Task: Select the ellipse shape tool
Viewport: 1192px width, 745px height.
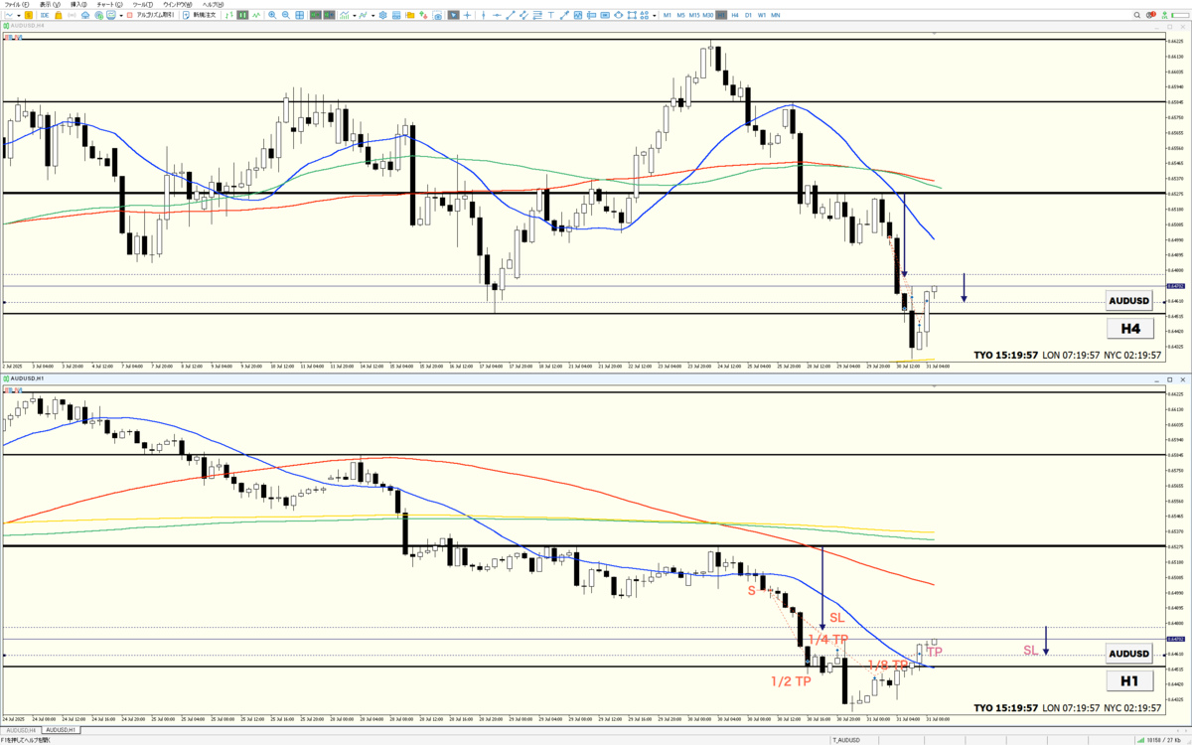Action: (618, 15)
